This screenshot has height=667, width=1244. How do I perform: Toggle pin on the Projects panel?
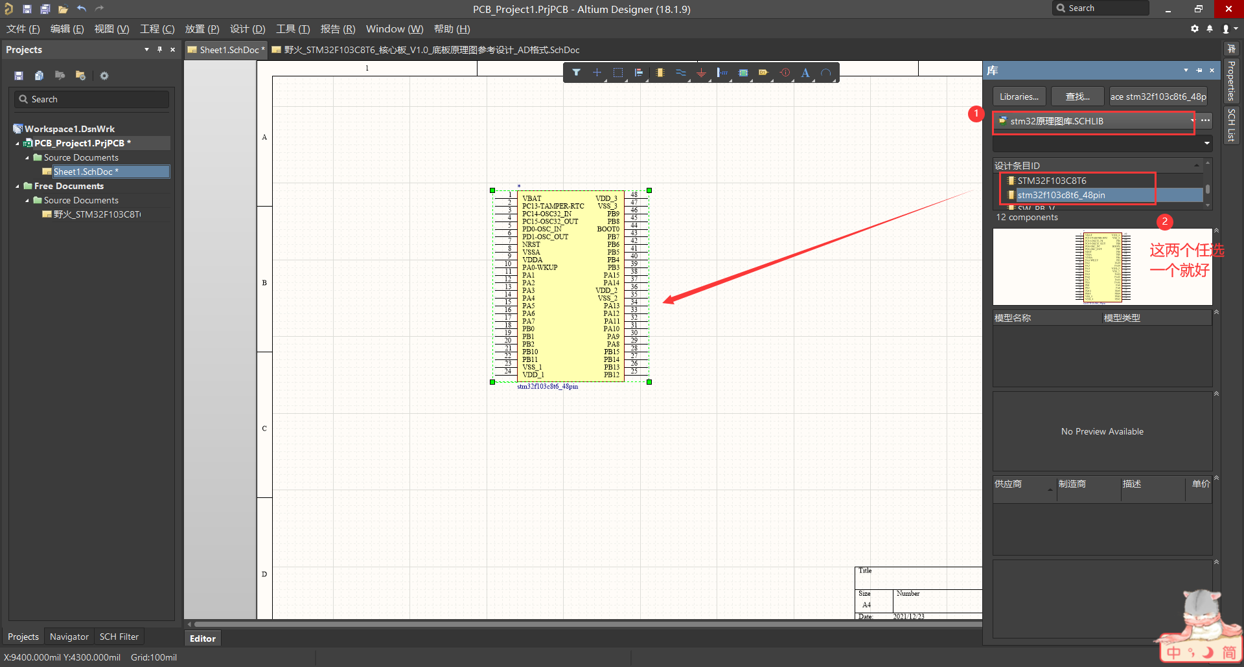pyautogui.click(x=159, y=49)
